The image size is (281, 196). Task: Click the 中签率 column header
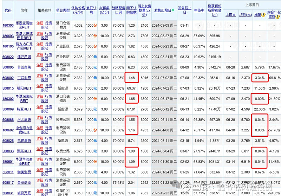[x=199, y=11]
